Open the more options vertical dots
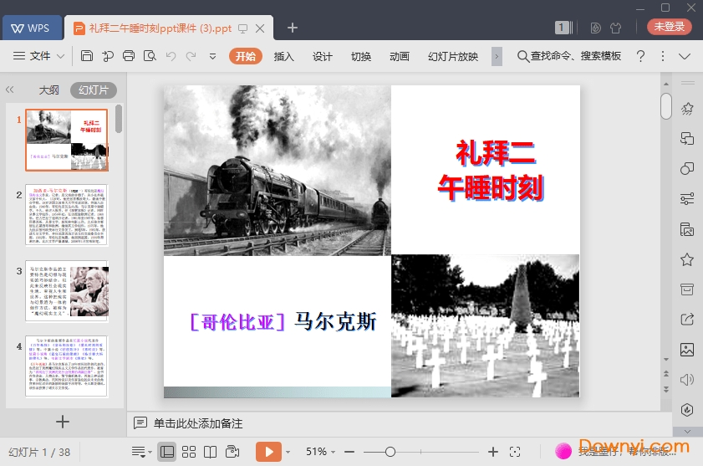The width and height of the screenshot is (703, 466). click(x=663, y=56)
